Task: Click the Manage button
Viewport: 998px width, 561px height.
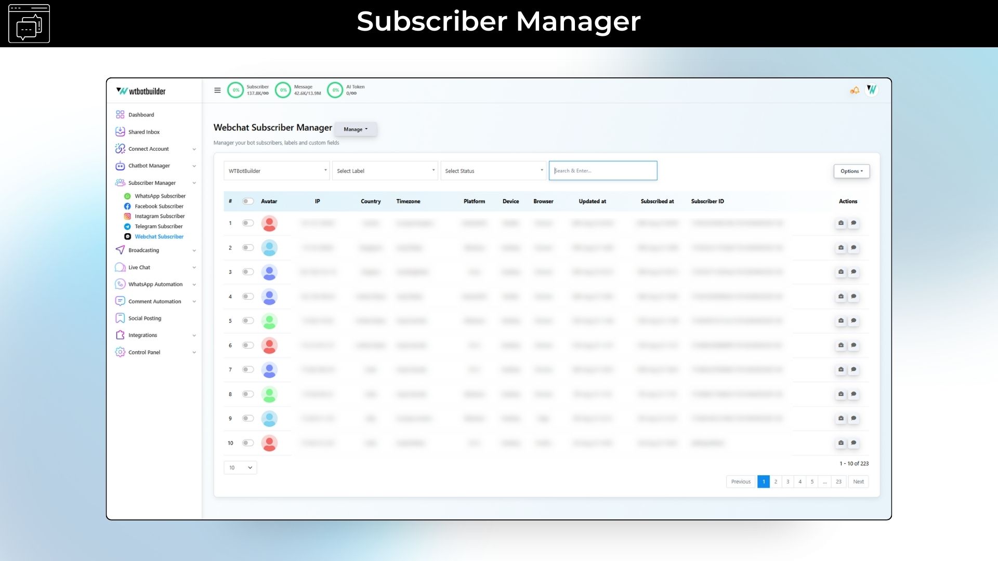Action: pos(356,129)
